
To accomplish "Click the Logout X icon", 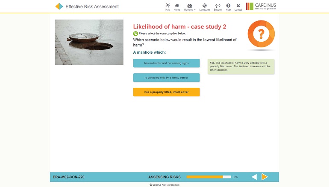I will [x=238, y=7].
